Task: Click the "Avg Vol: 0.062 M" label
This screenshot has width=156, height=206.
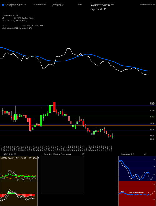Action: tap(100, 6)
